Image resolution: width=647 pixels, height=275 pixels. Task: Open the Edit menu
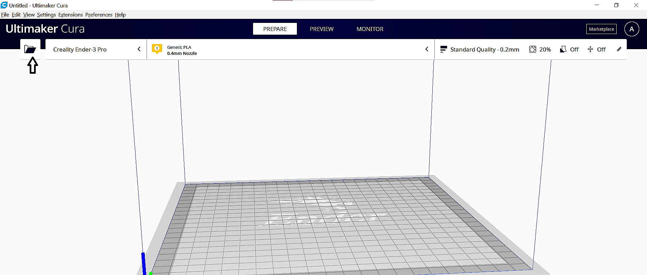pos(16,15)
